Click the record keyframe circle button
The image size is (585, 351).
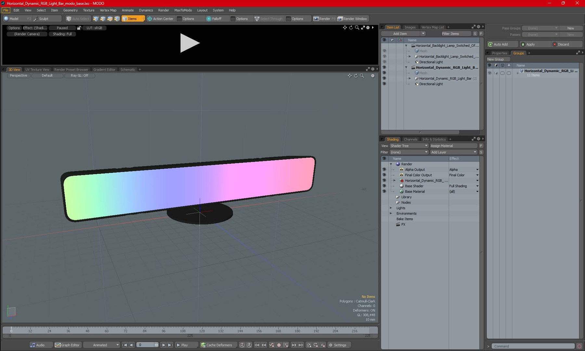pos(279,345)
